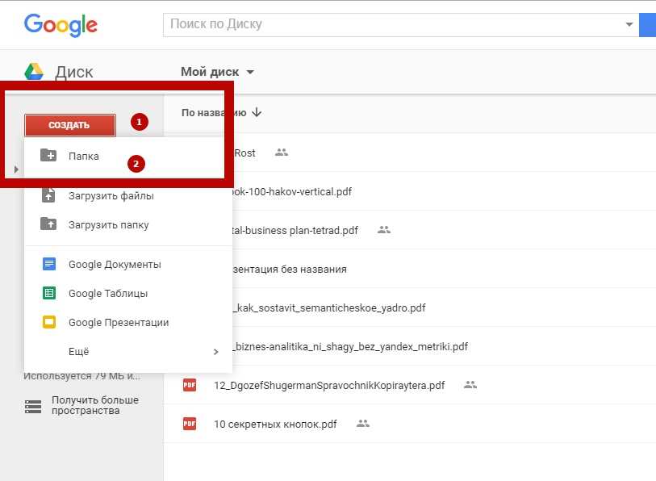Click the upload folder icon
This screenshot has height=481, width=656.
pyautogui.click(x=48, y=224)
